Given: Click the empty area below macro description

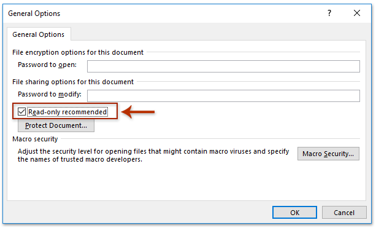Looking at the screenshot, I should tap(186, 183).
